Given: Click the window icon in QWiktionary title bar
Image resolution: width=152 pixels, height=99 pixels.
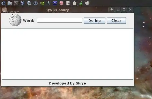Looking at the screenshot, I should tap(5, 9).
